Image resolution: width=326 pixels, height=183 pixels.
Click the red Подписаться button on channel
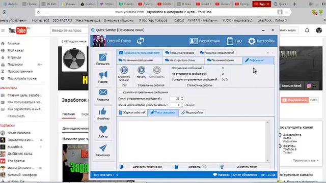[294, 100]
